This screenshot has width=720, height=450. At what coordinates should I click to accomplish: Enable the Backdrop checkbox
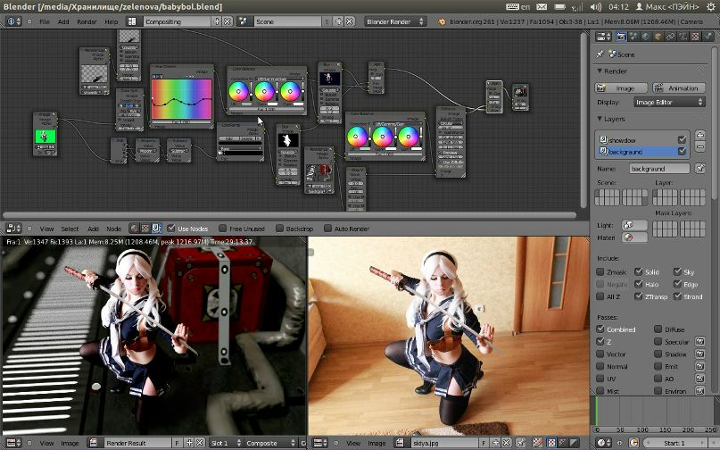tap(278, 229)
